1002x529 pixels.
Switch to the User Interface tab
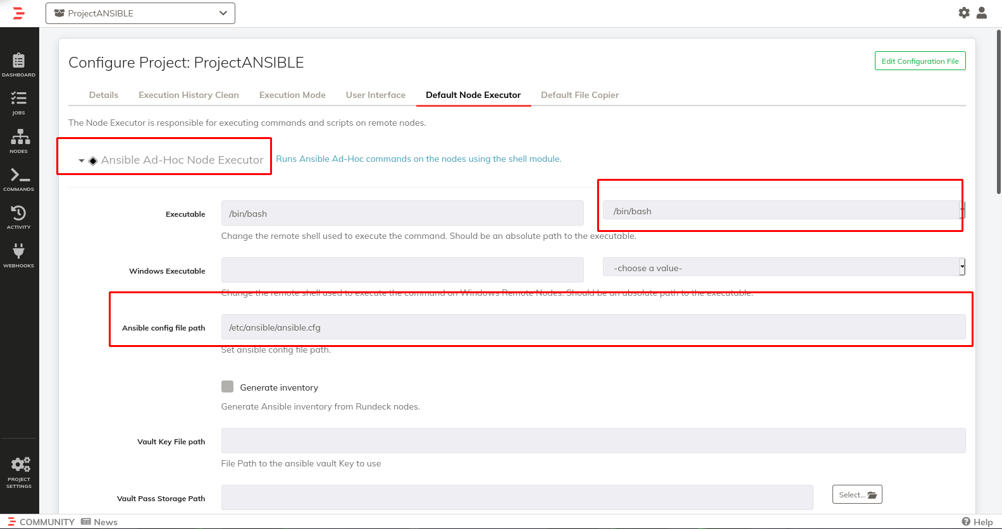376,95
